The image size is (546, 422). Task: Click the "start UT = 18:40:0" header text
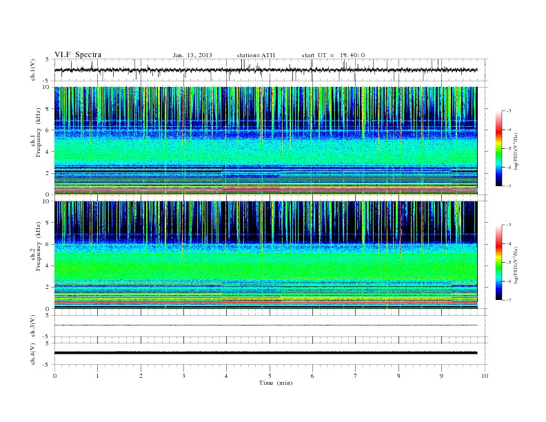coord(333,55)
